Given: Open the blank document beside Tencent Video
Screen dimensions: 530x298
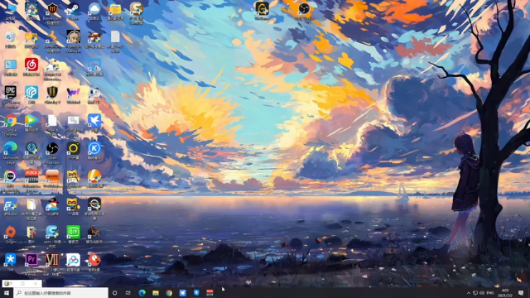Looking at the screenshot, I should coord(52,124).
